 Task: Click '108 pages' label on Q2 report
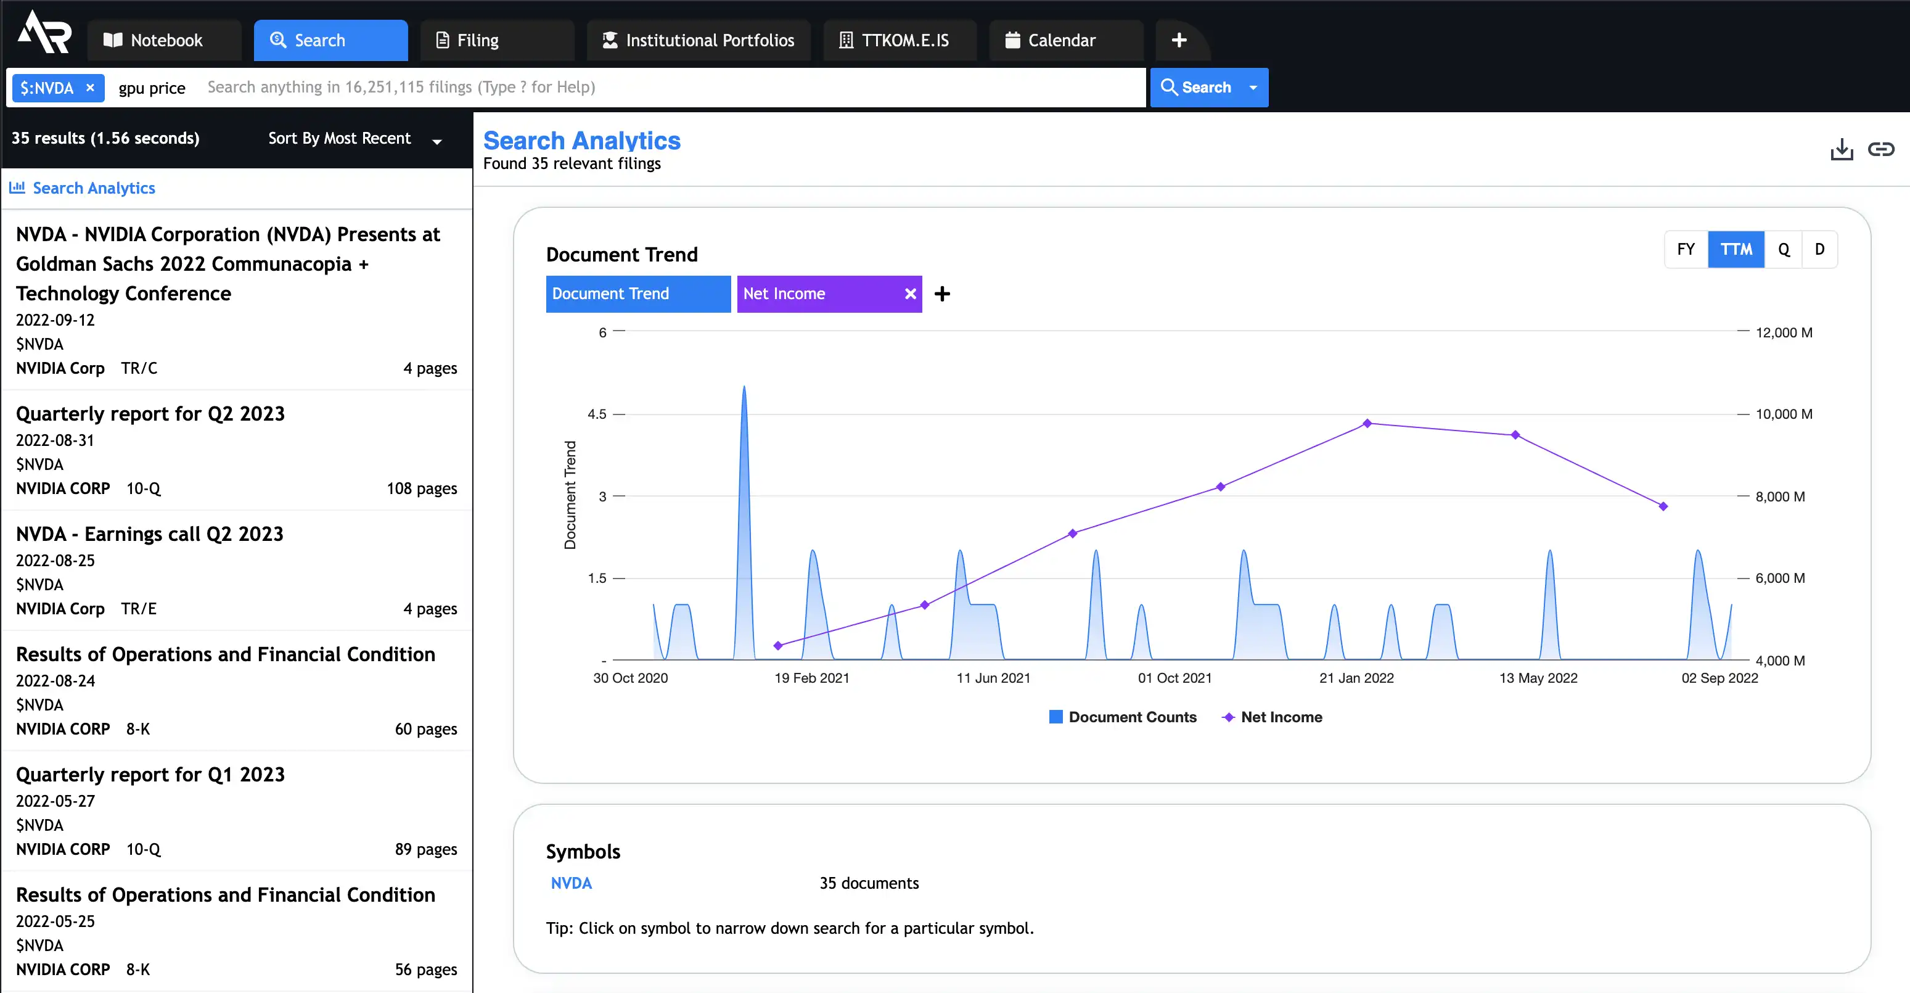click(x=421, y=488)
